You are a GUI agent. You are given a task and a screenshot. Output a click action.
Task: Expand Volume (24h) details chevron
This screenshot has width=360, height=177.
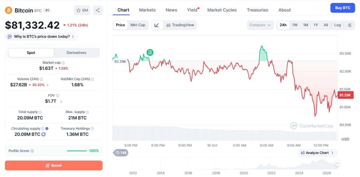[x=48, y=85]
